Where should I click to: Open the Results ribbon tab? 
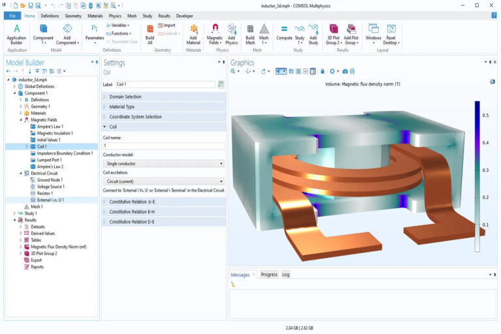click(x=164, y=16)
